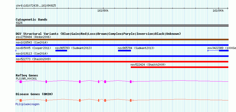This screenshot has height=112, width=236.
Task: Open variant nsv522424 (Shaikh2009) label
Action: click(x=148, y=65)
